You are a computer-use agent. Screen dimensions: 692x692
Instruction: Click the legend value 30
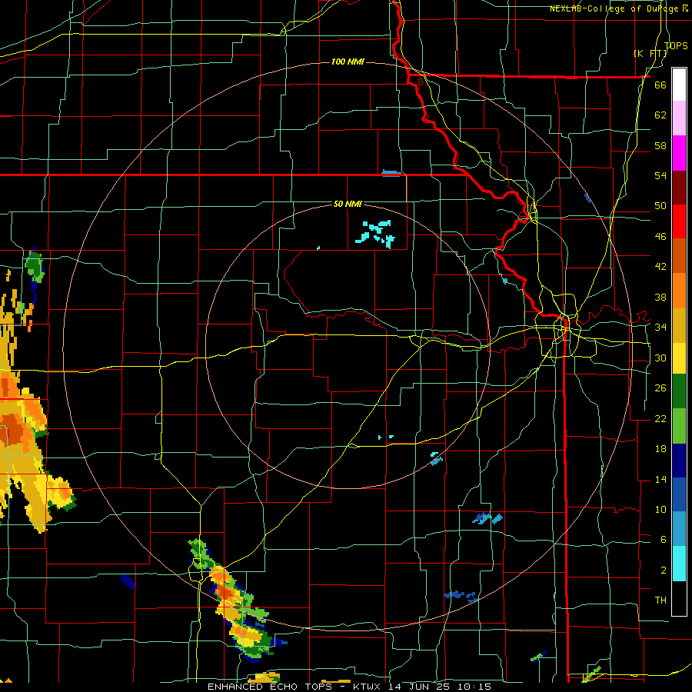click(660, 358)
